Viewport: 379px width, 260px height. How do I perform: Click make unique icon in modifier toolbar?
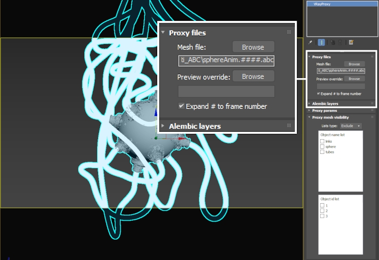tap(333, 43)
